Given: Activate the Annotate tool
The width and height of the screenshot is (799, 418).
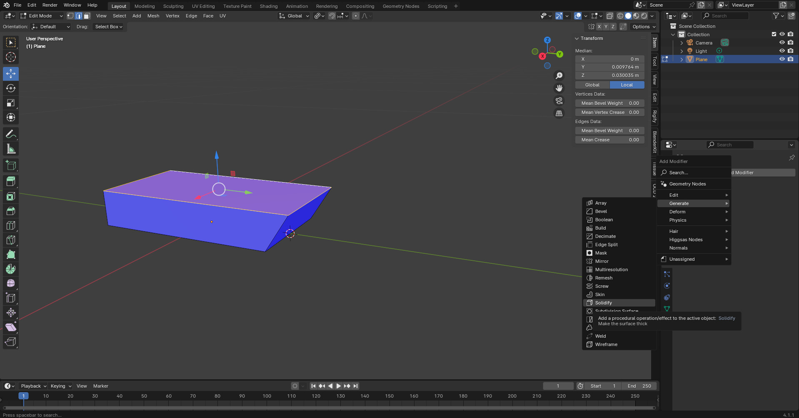Looking at the screenshot, I should point(11,134).
